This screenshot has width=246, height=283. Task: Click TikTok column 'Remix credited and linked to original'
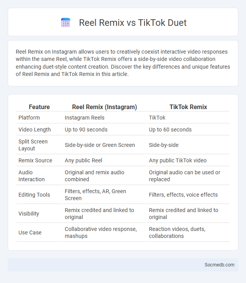183,214
